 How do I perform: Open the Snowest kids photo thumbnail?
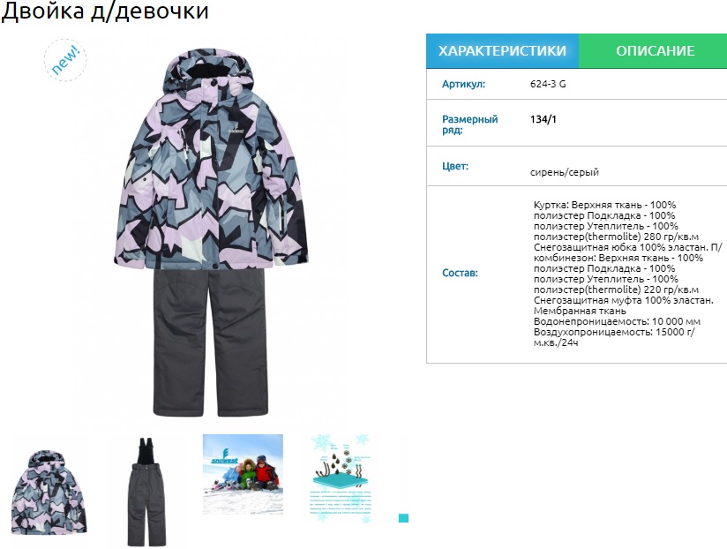pos(243,474)
